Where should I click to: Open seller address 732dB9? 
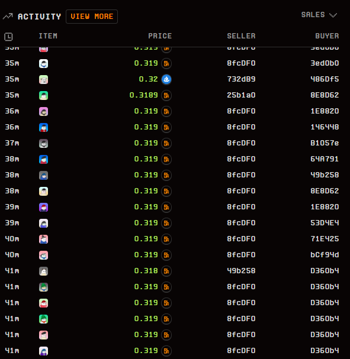(241, 79)
